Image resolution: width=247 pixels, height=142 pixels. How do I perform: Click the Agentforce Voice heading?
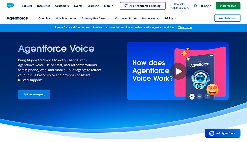click(56, 49)
